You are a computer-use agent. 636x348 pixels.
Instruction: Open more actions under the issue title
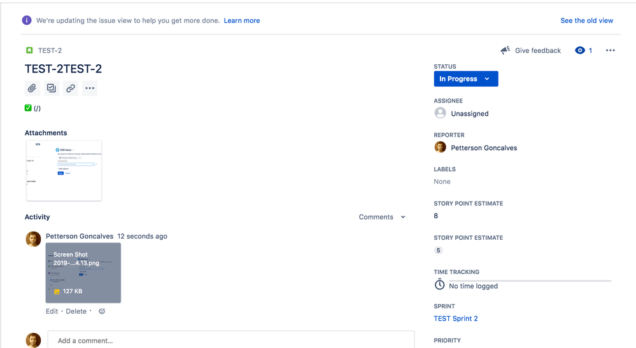90,88
